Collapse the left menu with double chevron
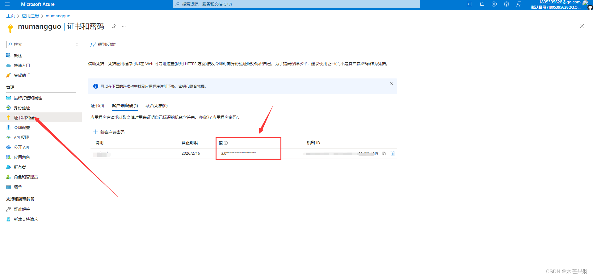593x277 pixels. pyautogui.click(x=77, y=44)
